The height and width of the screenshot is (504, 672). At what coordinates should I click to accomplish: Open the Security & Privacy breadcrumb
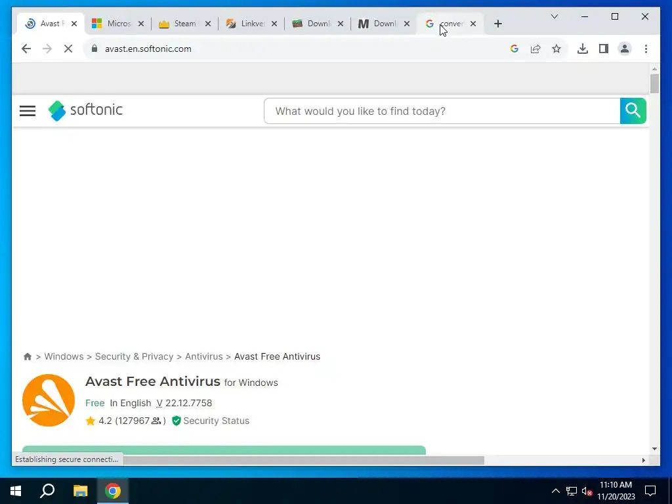[134, 356]
